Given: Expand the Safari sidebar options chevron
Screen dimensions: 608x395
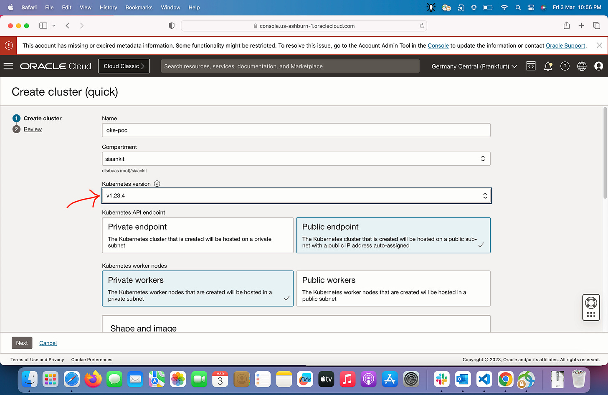Looking at the screenshot, I should [x=53, y=25].
